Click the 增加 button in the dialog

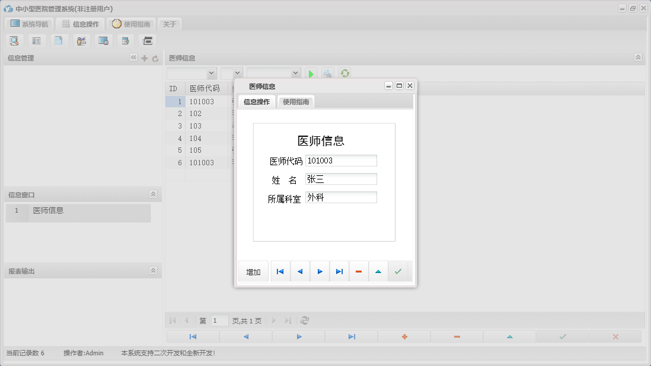tap(253, 271)
